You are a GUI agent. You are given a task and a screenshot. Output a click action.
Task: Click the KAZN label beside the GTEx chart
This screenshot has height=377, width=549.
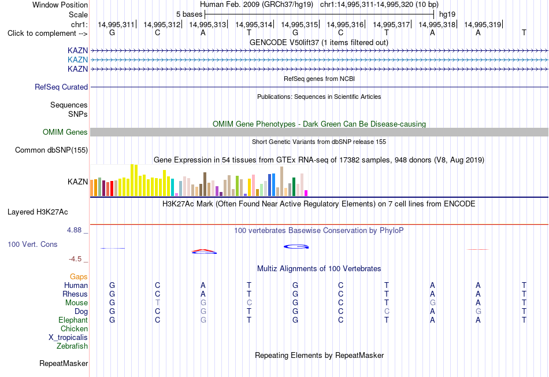coord(77,182)
